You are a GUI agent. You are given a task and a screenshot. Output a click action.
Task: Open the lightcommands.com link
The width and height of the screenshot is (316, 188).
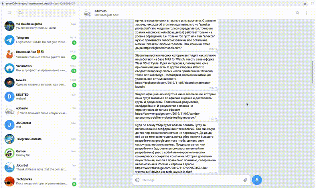click(162, 48)
